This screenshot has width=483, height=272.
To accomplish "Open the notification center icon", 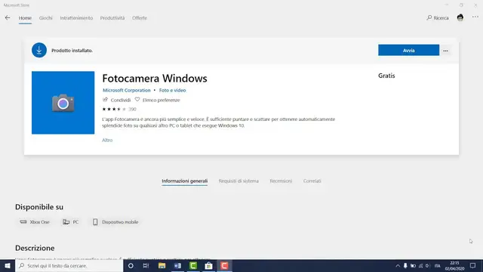I will [x=473, y=265].
